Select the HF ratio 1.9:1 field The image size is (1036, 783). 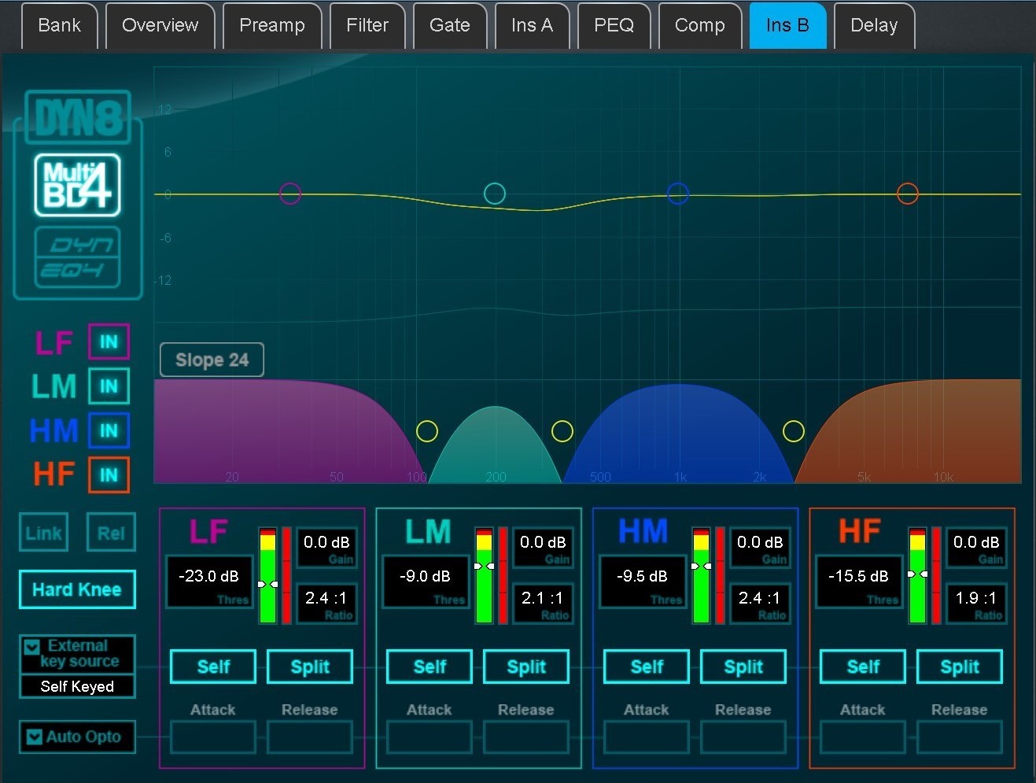coord(976,604)
